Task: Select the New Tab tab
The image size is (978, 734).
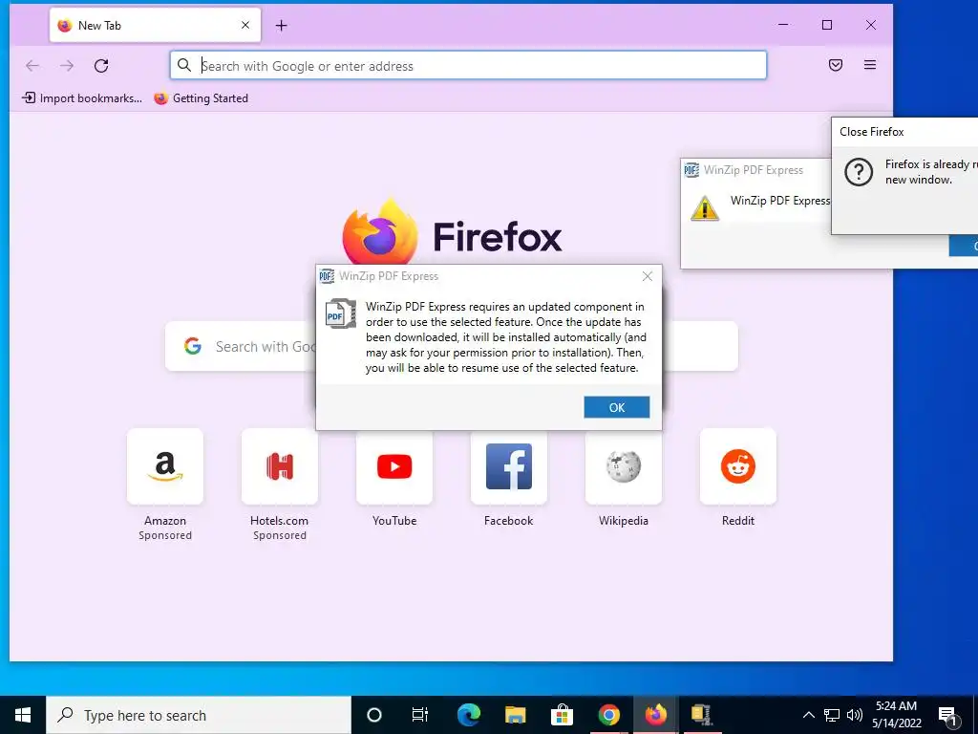Action: [x=155, y=25]
